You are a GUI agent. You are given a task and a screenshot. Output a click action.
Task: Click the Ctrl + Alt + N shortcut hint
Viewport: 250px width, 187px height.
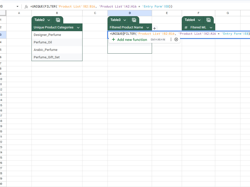pyautogui.click(x=158, y=40)
